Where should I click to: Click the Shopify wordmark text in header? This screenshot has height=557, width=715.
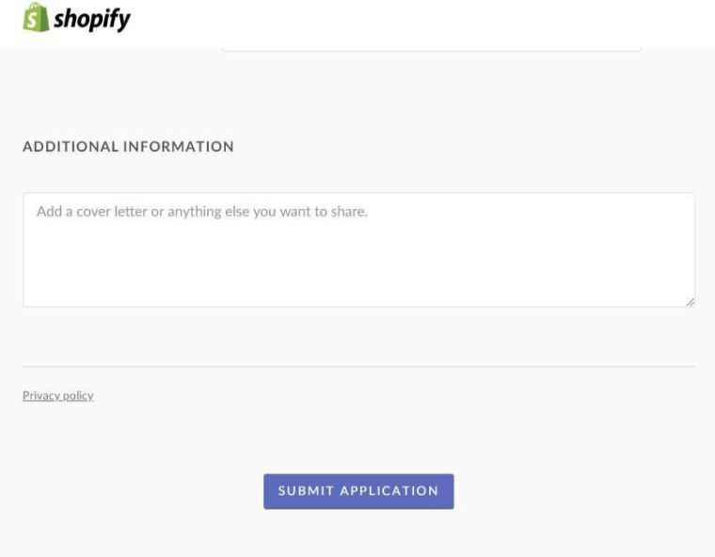92,20
